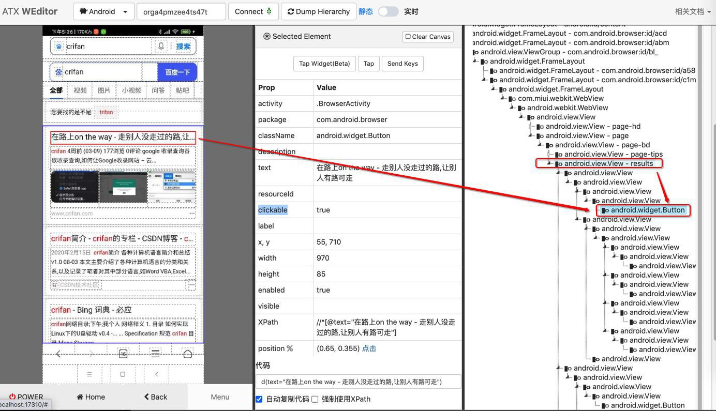This screenshot has height=411, width=716.
Task: Open the 相关文档 dropdown
Action: click(692, 11)
